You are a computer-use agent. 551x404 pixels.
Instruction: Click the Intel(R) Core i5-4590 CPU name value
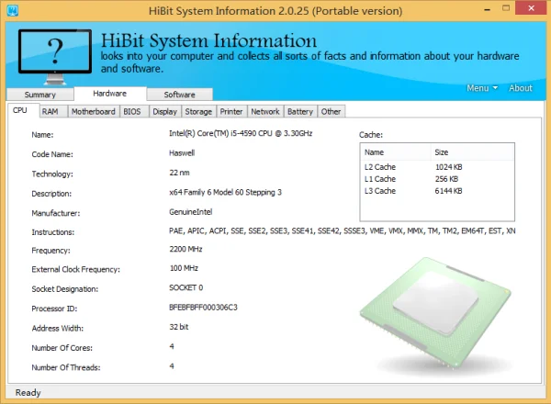coord(241,133)
